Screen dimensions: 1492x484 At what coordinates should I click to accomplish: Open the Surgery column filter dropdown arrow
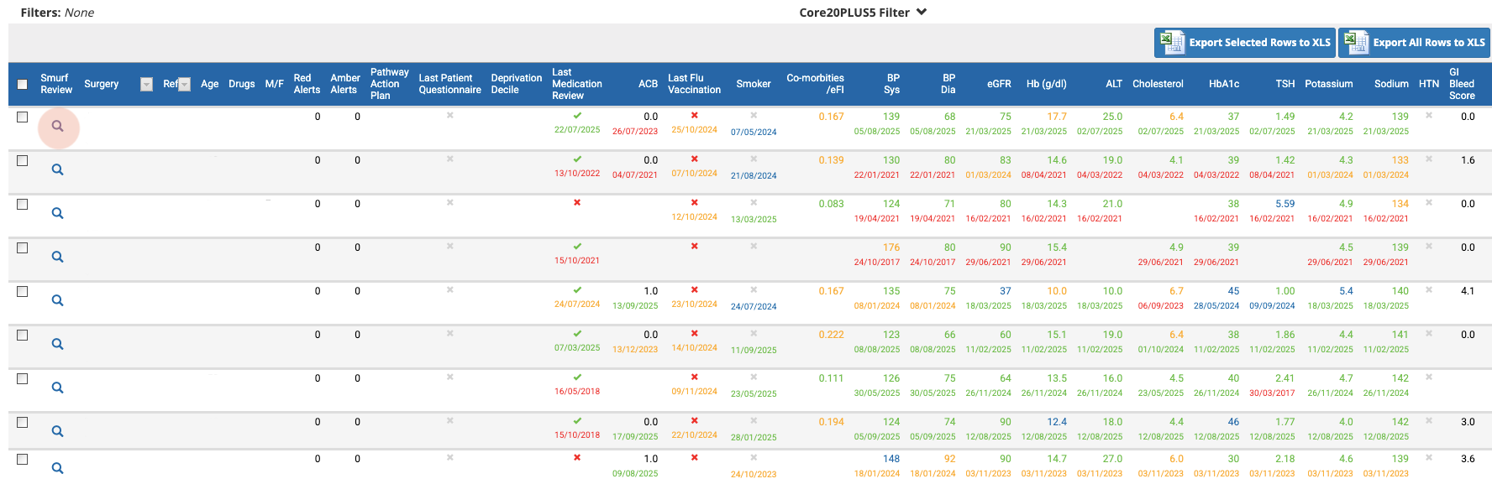(146, 84)
